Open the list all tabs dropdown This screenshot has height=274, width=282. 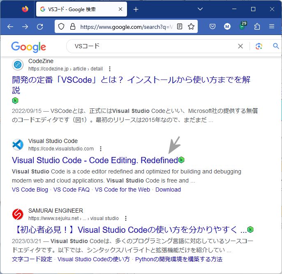200,9
